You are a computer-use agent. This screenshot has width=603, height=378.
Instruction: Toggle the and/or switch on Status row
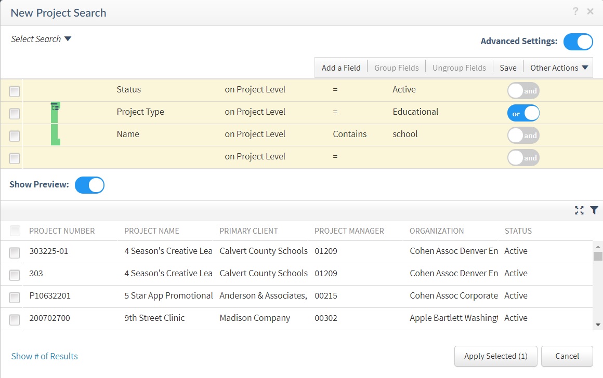[523, 91]
